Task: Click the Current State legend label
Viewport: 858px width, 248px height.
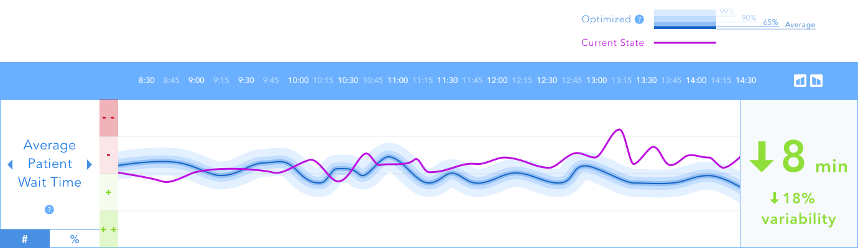Action: 612,43
